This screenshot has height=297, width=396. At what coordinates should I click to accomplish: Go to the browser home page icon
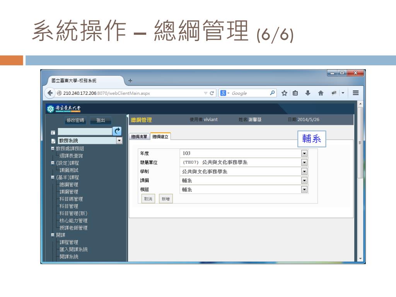[x=321, y=93]
